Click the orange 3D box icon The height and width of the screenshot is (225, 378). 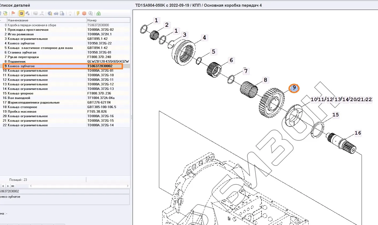tap(84, 13)
